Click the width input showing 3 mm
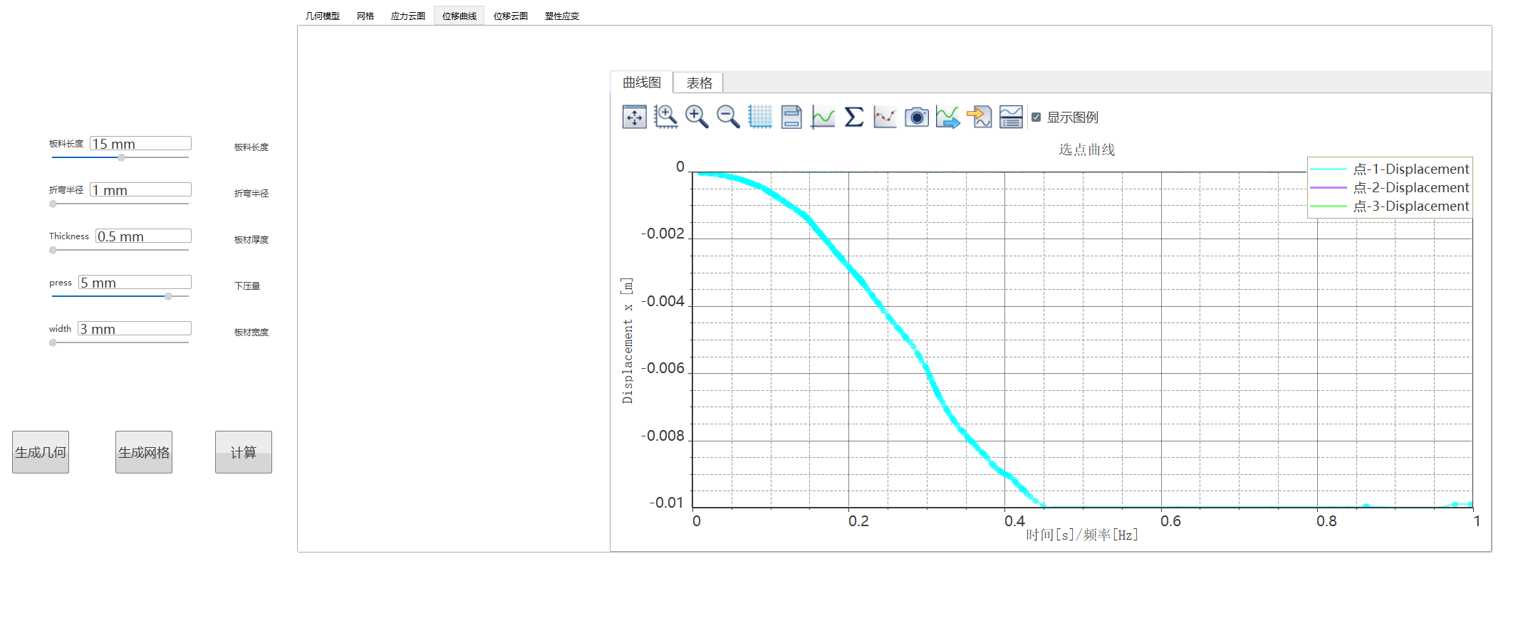The height and width of the screenshot is (623, 1528). pos(135,328)
